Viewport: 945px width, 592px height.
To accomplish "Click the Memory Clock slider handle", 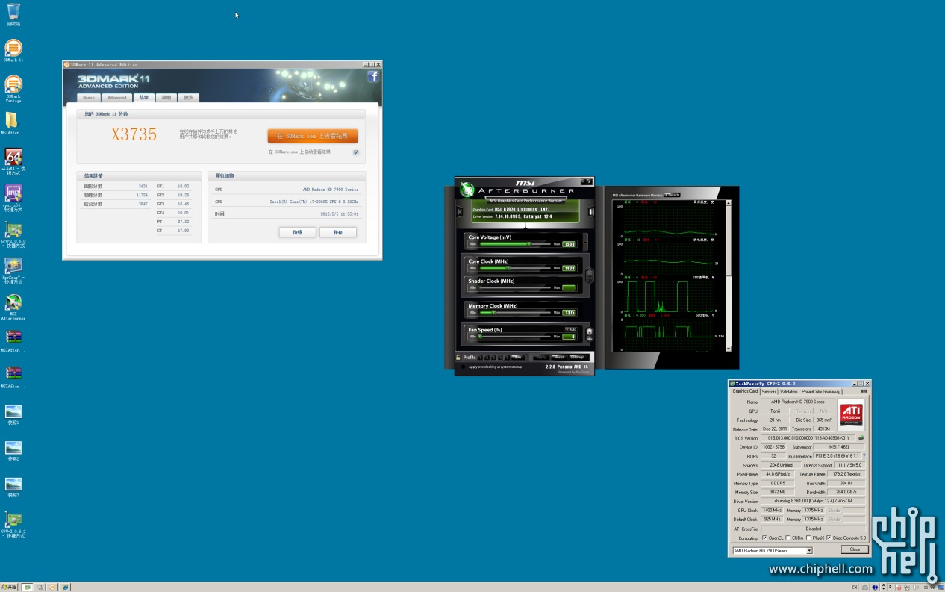I will pyautogui.click(x=493, y=313).
